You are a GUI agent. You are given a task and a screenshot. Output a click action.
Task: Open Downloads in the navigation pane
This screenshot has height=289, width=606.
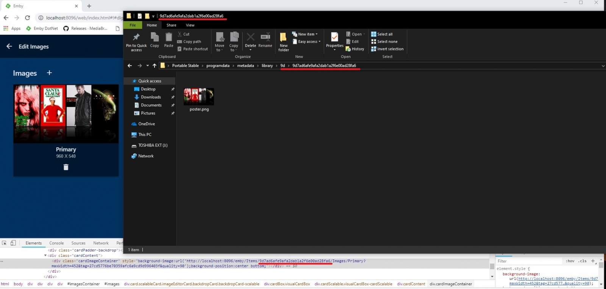(151, 97)
